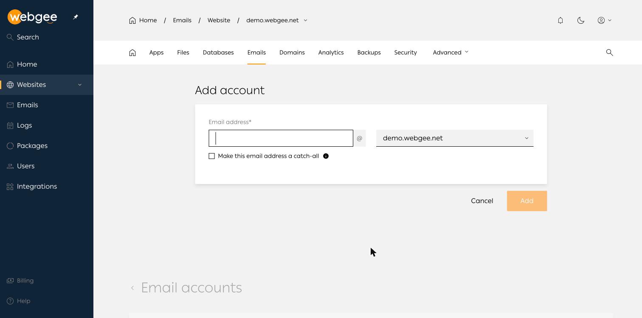Switch to Apps tab
Image resolution: width=642 pixels, height=318 pixels.
(x=156, y=53)
